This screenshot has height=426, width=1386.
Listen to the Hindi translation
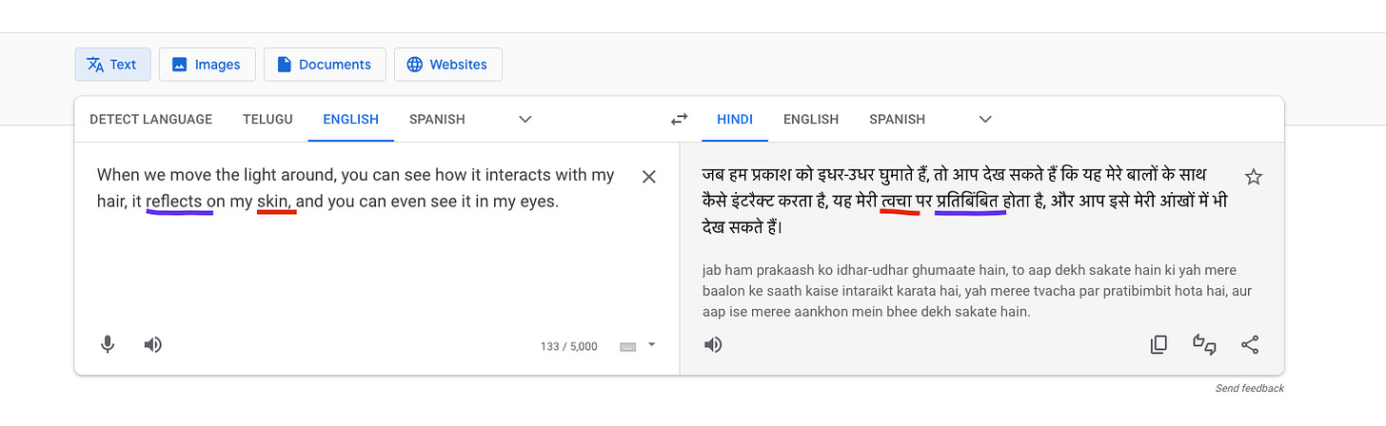(713, 344)
